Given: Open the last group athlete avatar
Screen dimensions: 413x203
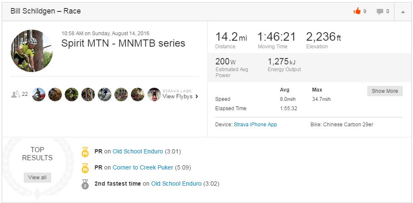Looking at the screenshot, I should pyautogui.click(x=154, y=95).
